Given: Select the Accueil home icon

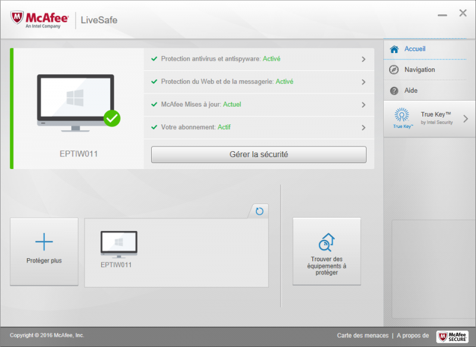Looking at the screenshot, I should point(393,49).
